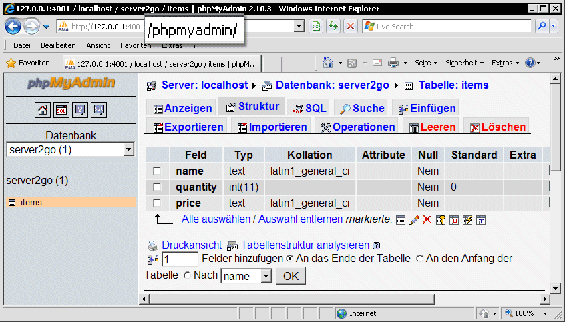Screen dimensions: 565x322
Task: Switch to the Anzeigen tab
Action: click(x=182, y=108)
